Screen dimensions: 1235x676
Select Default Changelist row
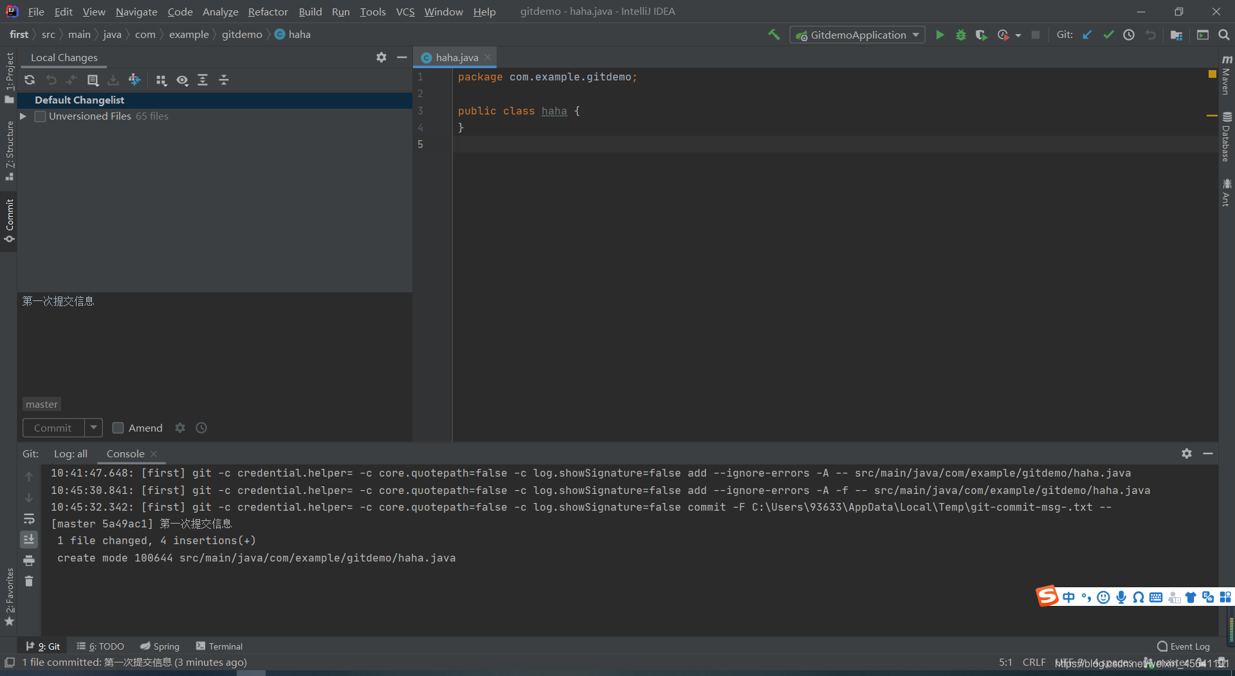point(215,100)
